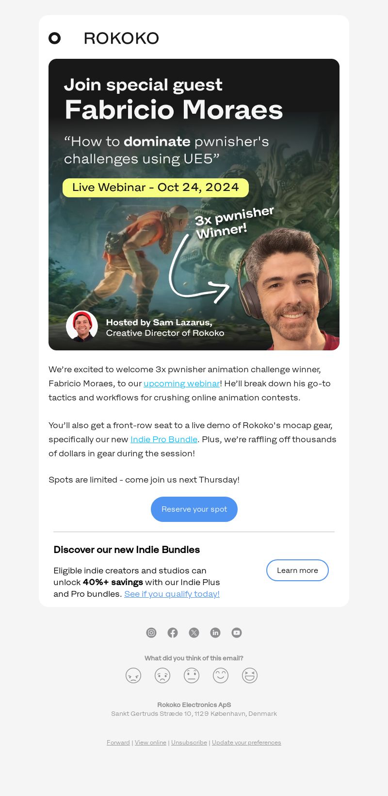Open the YouTube social icon
This screenshot has height=796, width=388.
pos(237,632)
